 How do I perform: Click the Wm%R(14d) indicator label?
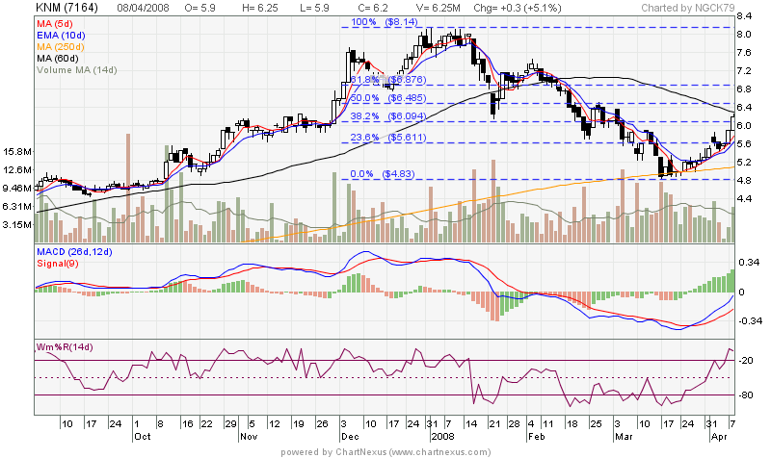point(68,346)
